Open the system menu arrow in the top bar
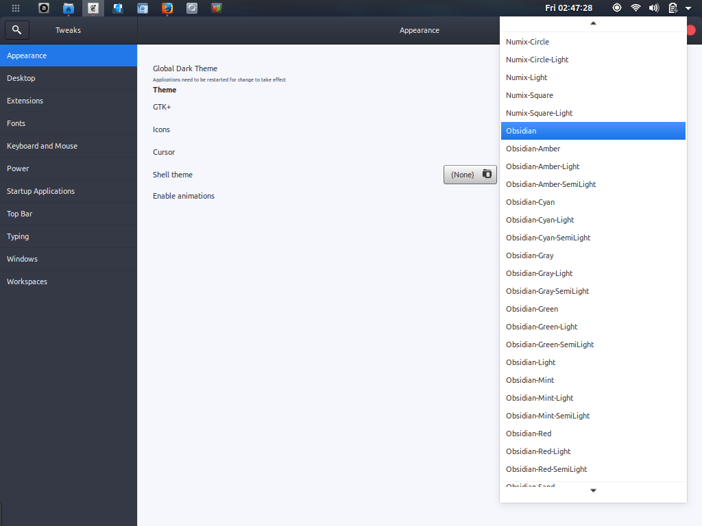Image resolution: width=702 pixels, height=526 pixels. click(x=688, y=8)
